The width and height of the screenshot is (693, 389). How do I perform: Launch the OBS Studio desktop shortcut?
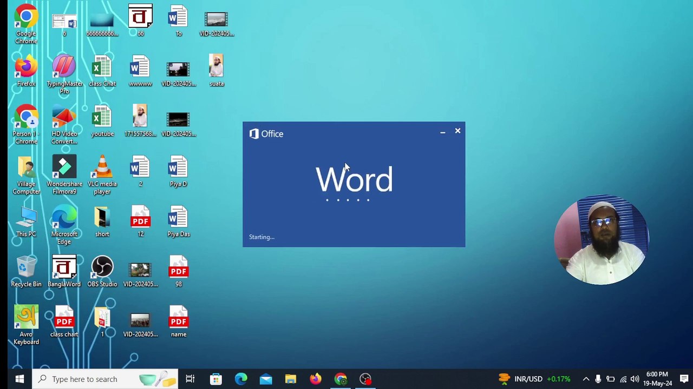click(x=102, y=272)
